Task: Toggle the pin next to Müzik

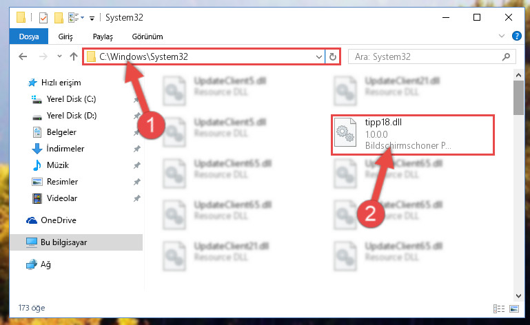Action: (136, 165)
